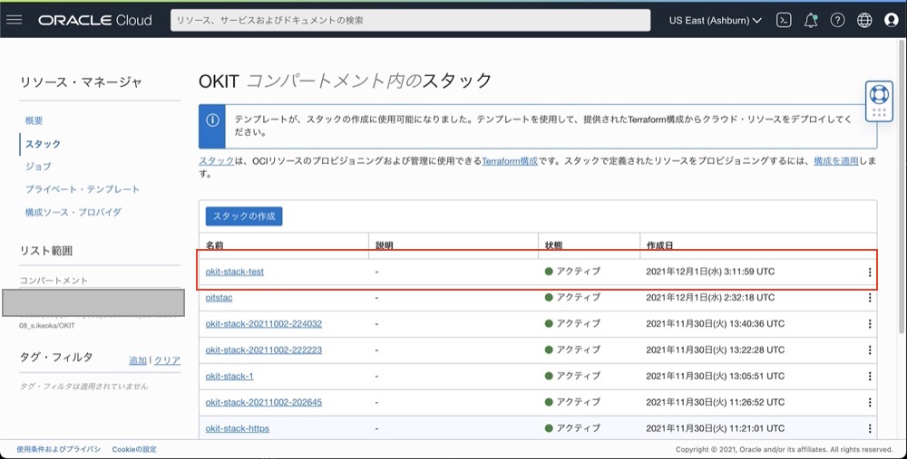Click date 2021年12月1日(水) 2:32:18 UTC
This screenshot has height=459, width=907.
click(x=710, y=297)
